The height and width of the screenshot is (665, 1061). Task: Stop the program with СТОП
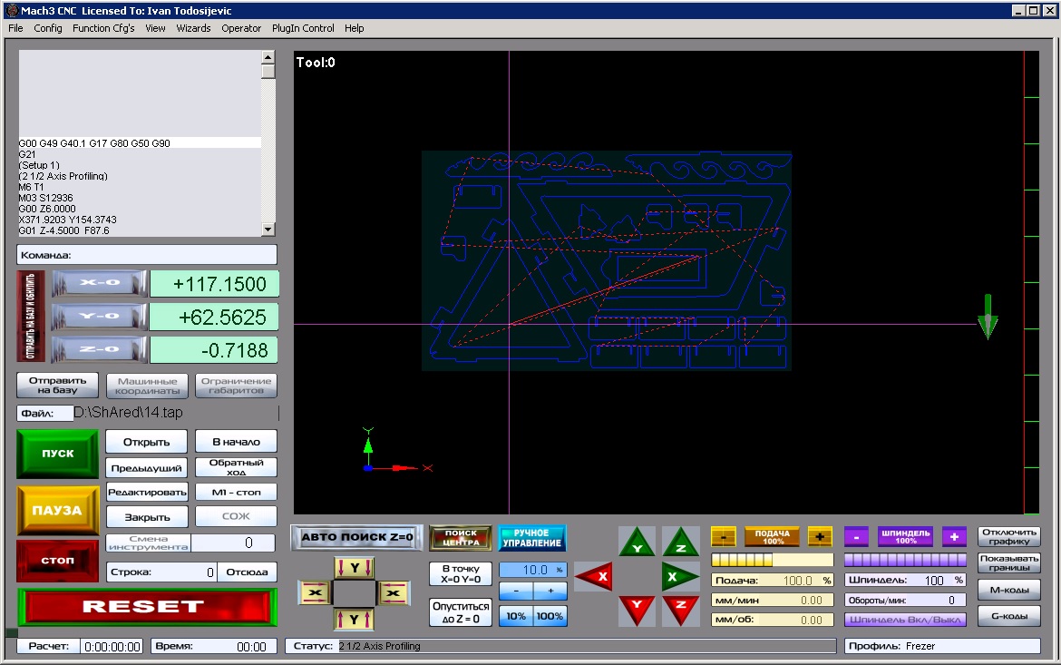coord(57,560)
